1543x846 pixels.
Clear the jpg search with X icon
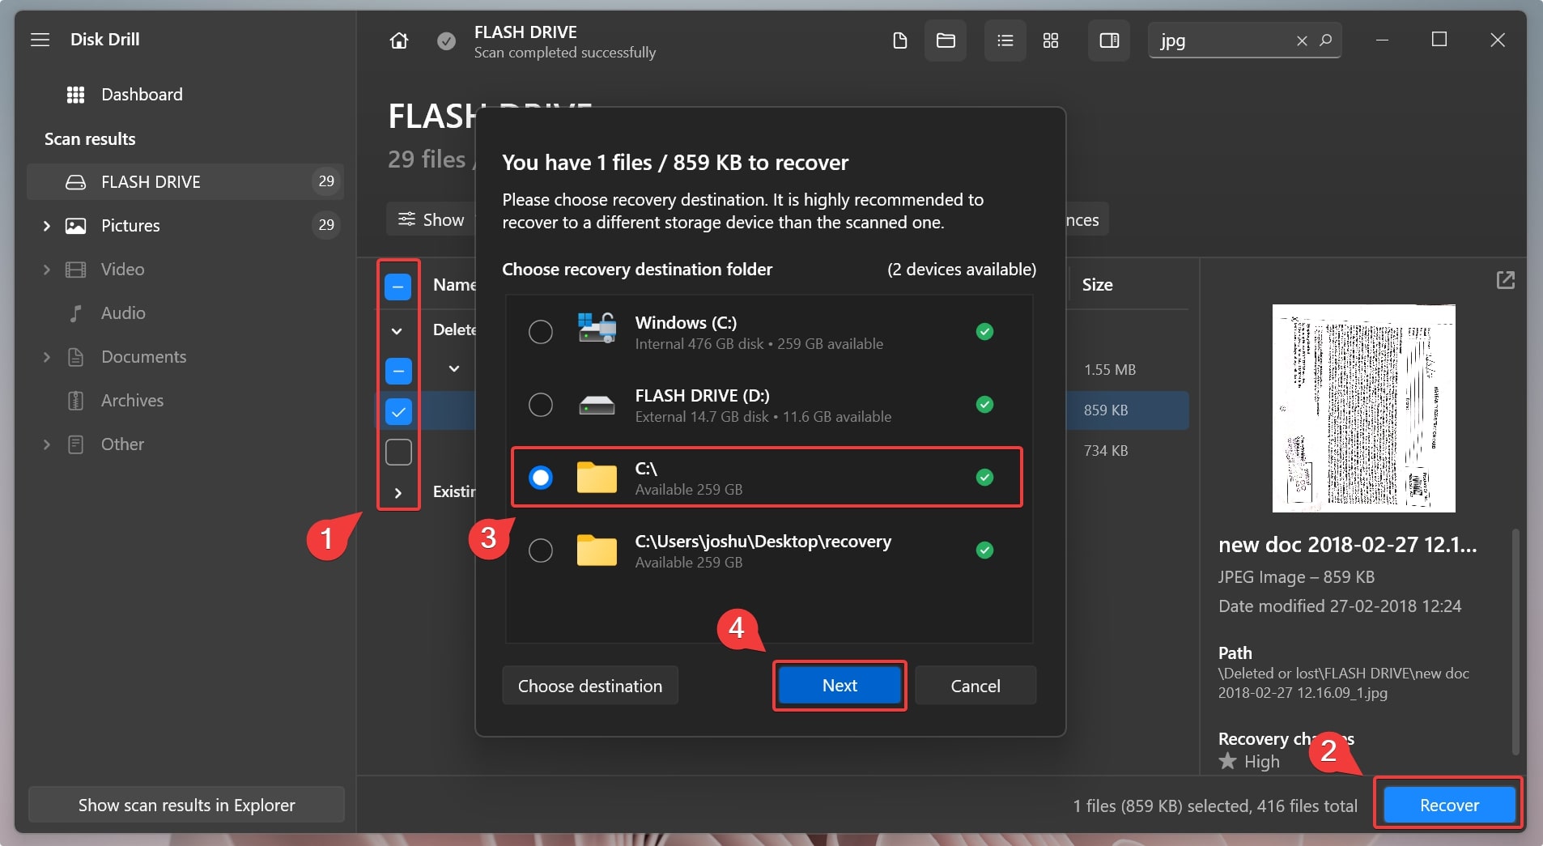1302,40
